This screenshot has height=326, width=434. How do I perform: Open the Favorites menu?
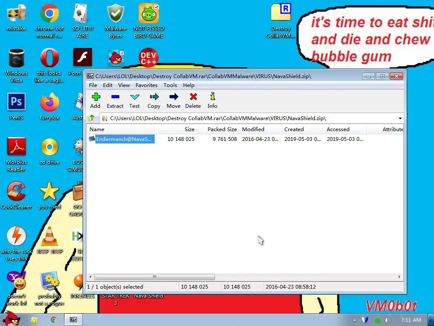146,85
